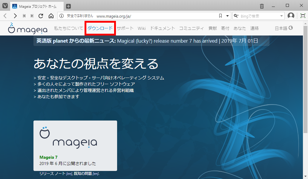308x179 pixels.
Task: Open the search field history dropdown
Action: (x=281, y=16)
